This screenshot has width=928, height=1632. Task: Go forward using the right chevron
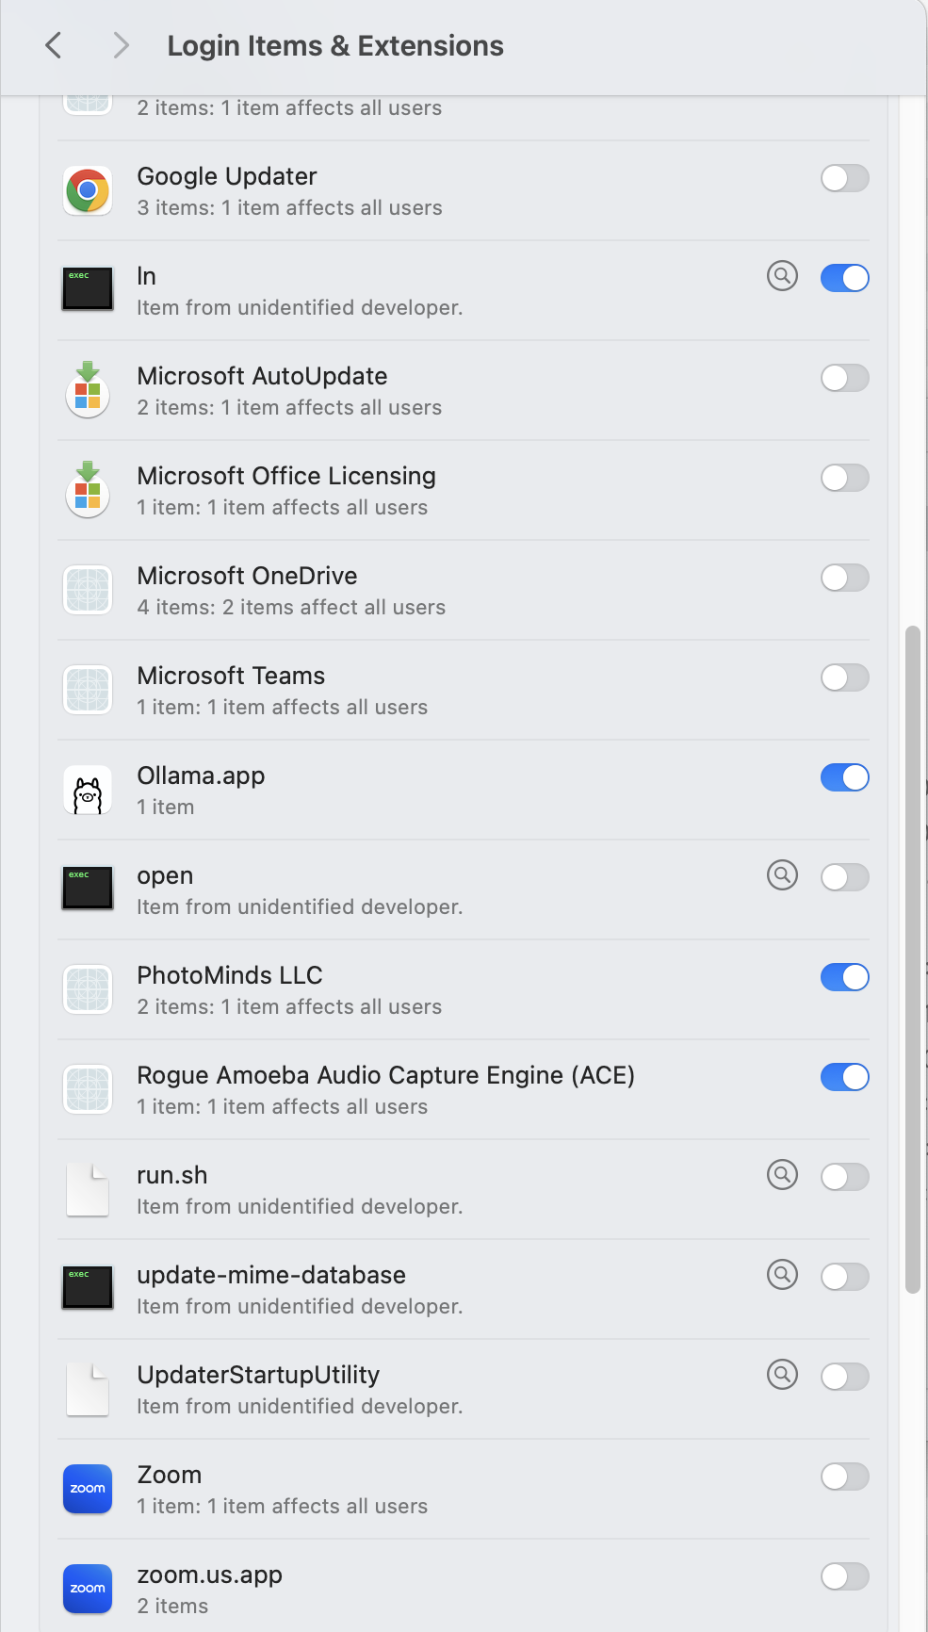[121, 45]
